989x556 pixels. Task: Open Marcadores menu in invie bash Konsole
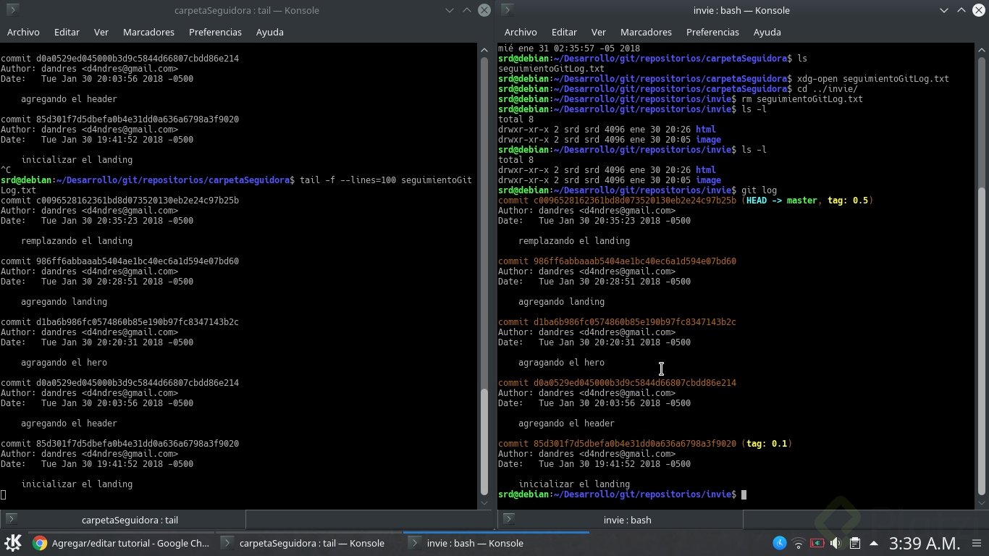646,32
